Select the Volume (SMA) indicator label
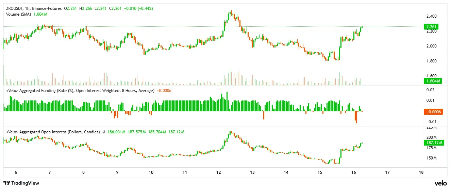 pyautogui.click(x=19, y=14)
